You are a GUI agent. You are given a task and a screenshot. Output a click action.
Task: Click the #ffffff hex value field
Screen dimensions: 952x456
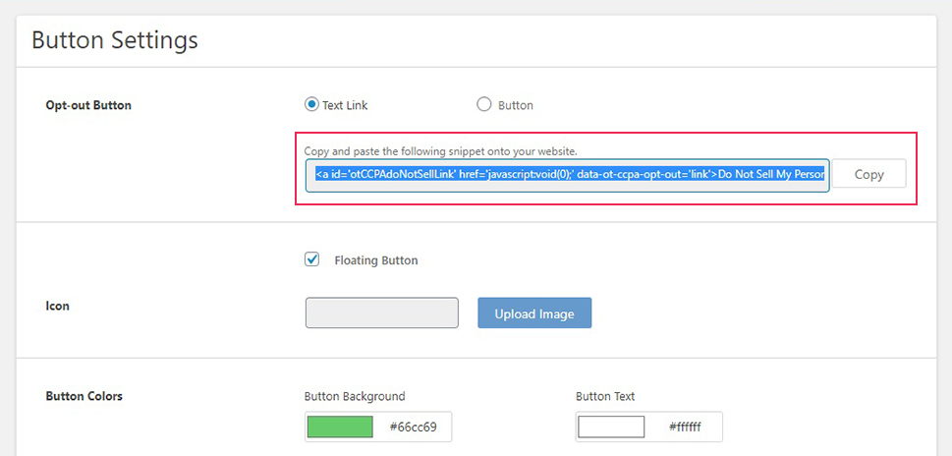point(685,427)
